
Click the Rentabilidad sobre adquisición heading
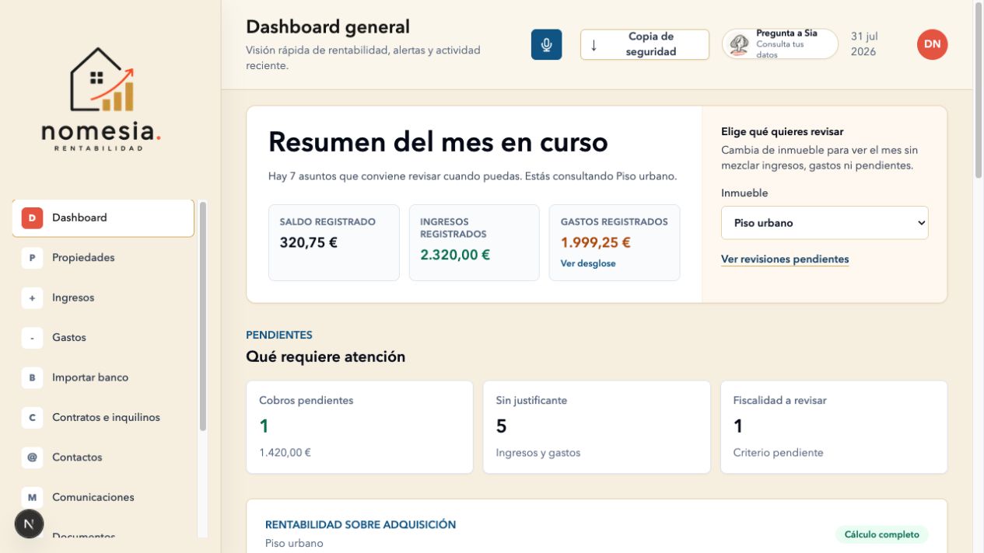(360, 525)
